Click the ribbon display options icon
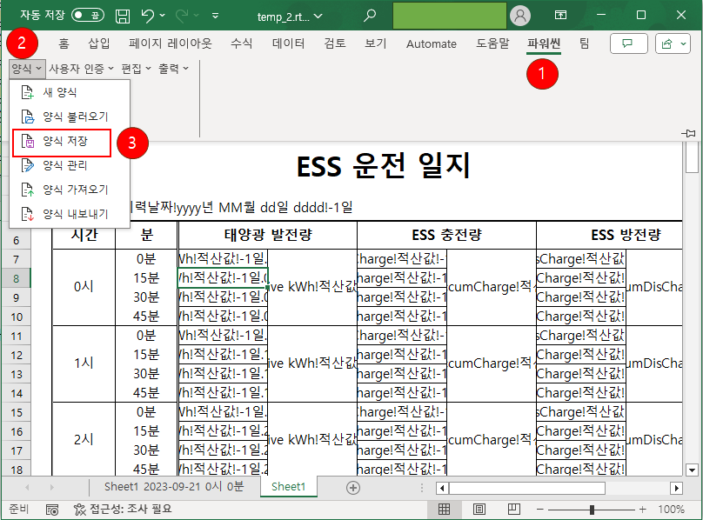Screen dimensions: 703x520 [x=561, y=16]
